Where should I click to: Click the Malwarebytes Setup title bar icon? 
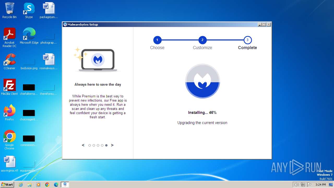coord(65,25)
